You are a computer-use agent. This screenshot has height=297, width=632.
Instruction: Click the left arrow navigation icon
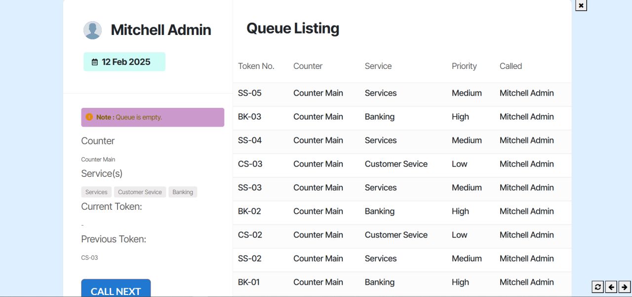(611, 287)
